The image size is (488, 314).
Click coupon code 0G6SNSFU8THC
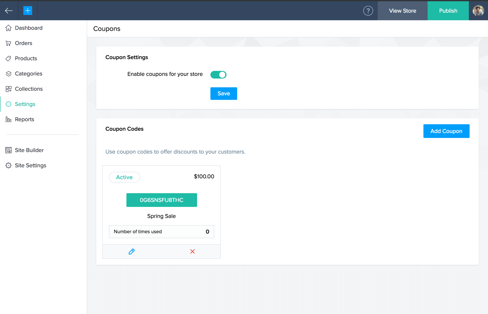click(x=162, y=200)
